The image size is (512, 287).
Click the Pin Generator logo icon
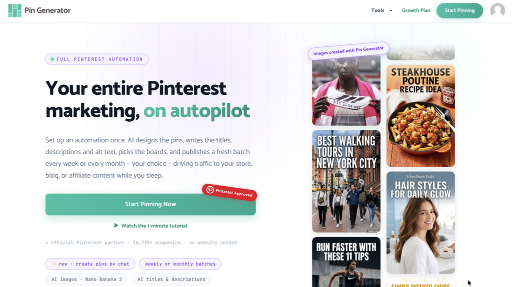coord(14,10)
